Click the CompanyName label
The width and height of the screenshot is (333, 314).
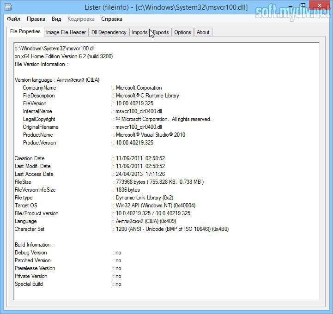(x=40, y=88)
